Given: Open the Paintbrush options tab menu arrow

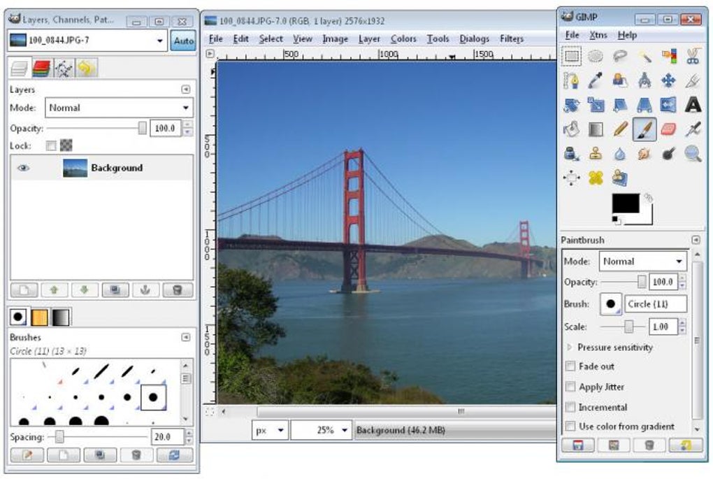Looking at the screenshot, I should [x=696, y=240].
